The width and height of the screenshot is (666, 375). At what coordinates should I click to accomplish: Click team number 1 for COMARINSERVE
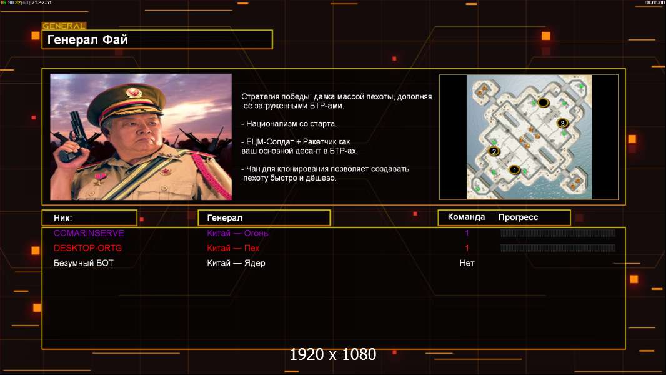467,233
